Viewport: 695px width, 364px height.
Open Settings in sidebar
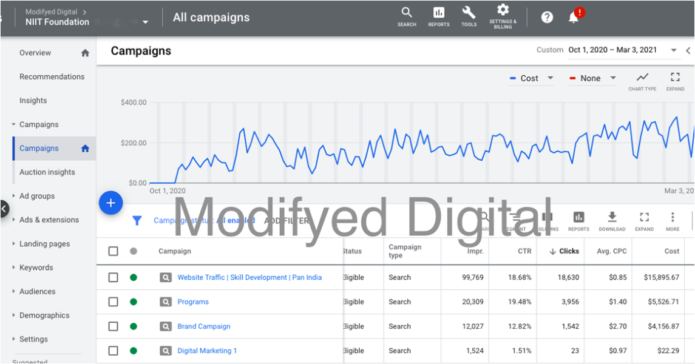[33, 339]
